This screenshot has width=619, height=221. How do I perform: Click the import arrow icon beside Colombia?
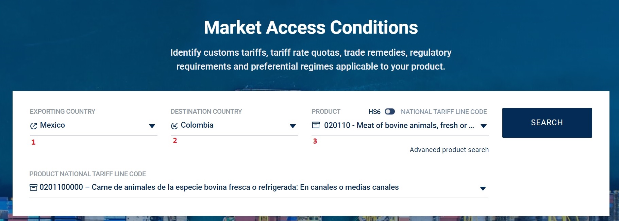174,126
